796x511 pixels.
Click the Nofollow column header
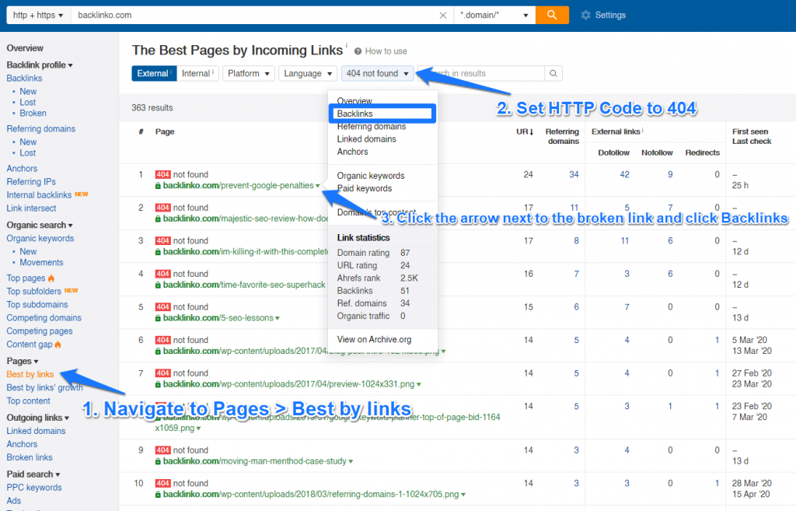pyautogui.click(x=657, y=153)
